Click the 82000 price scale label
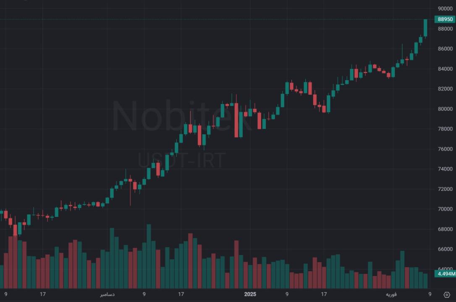This screenshot has height=302, width=456. click(x=445, y=89)
